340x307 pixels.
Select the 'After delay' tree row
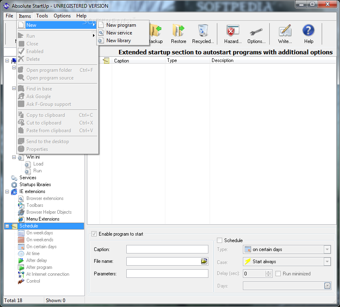(37, 260)
